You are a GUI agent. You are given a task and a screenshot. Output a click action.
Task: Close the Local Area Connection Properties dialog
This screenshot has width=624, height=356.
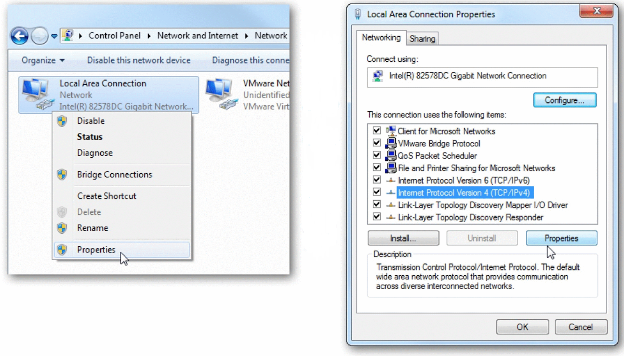click(x=596, y=11)
